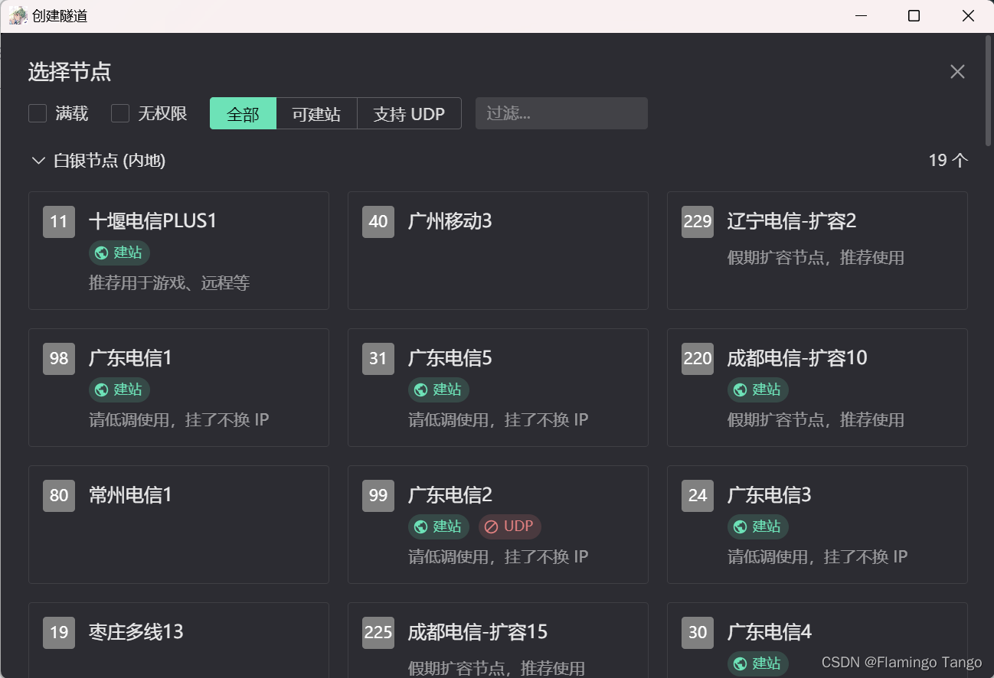Select node 广东电信3
The image size is (994, 678).
point(817,524)
